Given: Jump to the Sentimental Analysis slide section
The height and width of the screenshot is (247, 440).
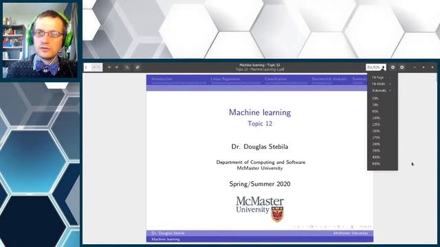Looking at the screenshot, I should click(329, 79).
